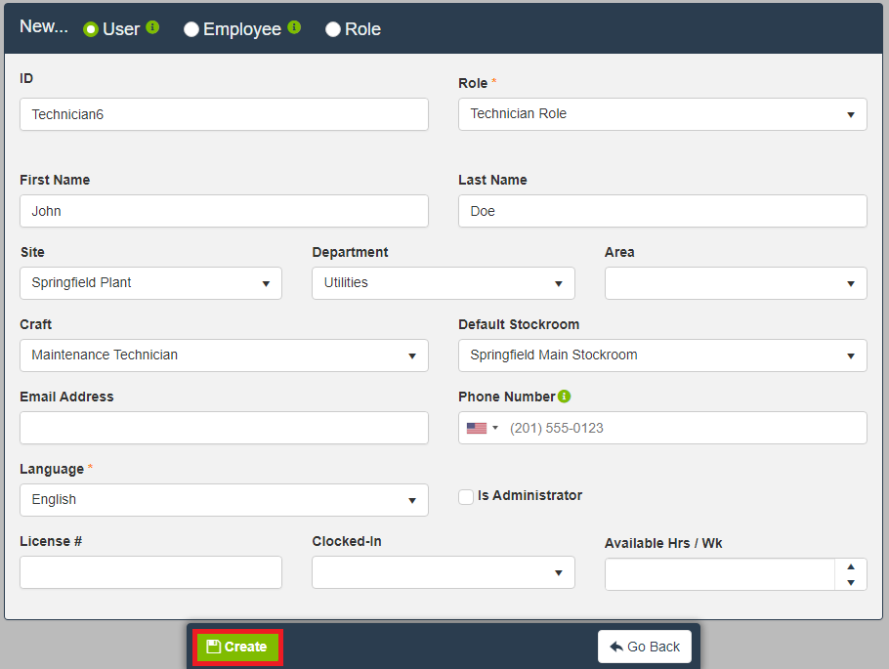Click the green Create button

coord(237,647)
